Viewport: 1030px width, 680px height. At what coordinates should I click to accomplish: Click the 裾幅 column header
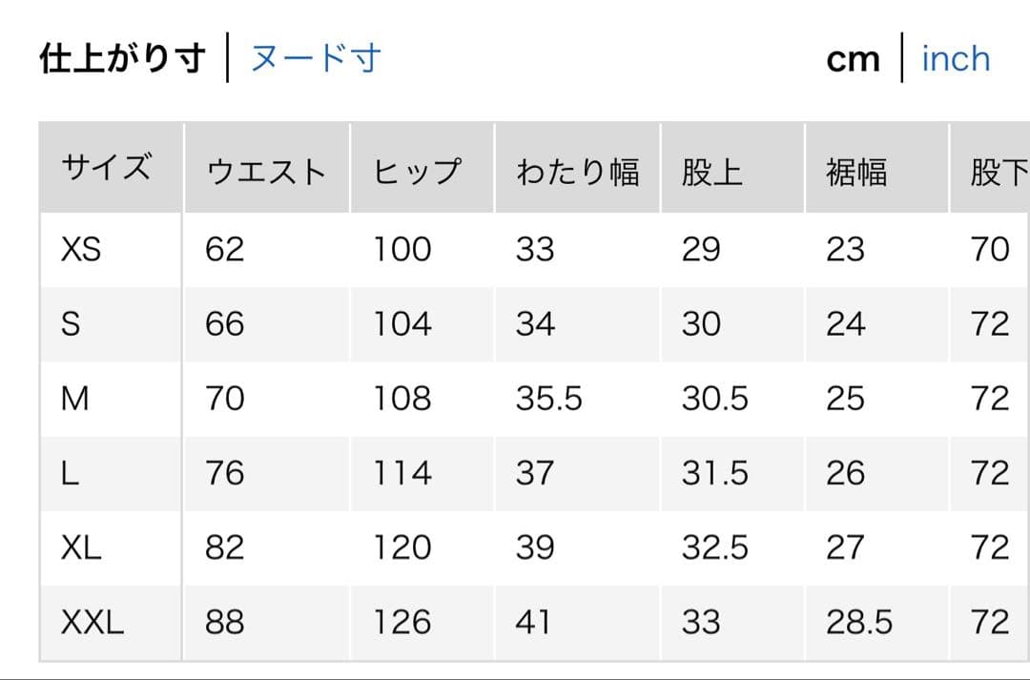coord(856,172)
